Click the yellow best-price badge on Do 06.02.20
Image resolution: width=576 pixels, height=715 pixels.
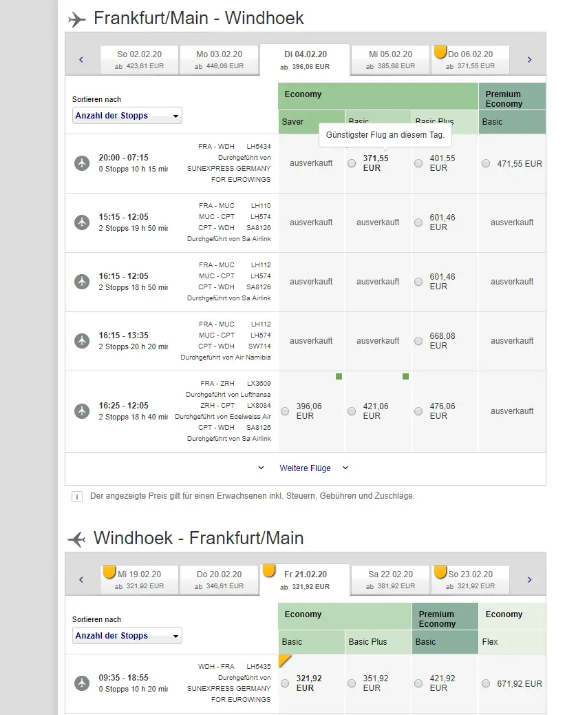pos(440,52)
